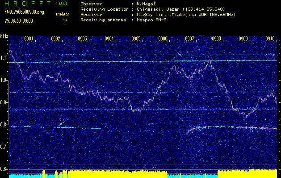Click the antenna value Maspro FM-3
281x178 pixels.
click(x=151, y=20)
